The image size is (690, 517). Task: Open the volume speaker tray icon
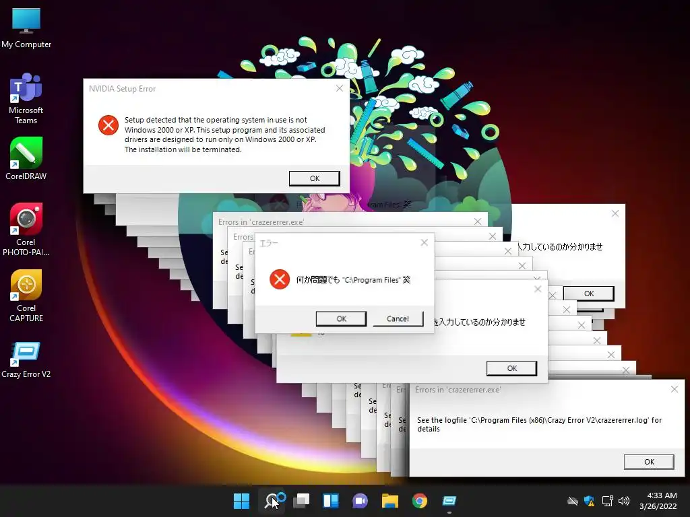623,501
